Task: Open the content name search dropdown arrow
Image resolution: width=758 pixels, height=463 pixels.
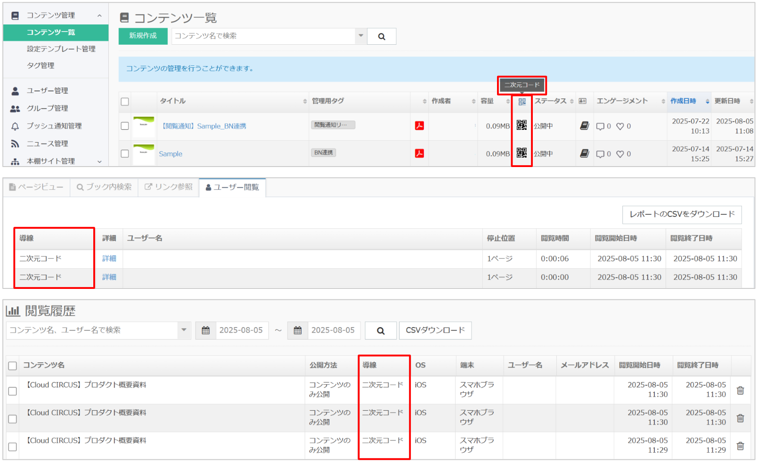Action: [x=361, y=36]
